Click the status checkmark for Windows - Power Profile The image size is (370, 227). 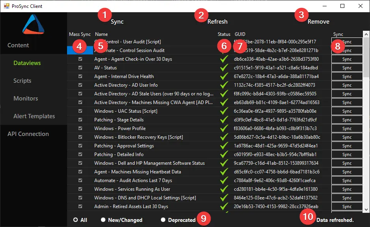pyautogui.click(x=224, y=128)
